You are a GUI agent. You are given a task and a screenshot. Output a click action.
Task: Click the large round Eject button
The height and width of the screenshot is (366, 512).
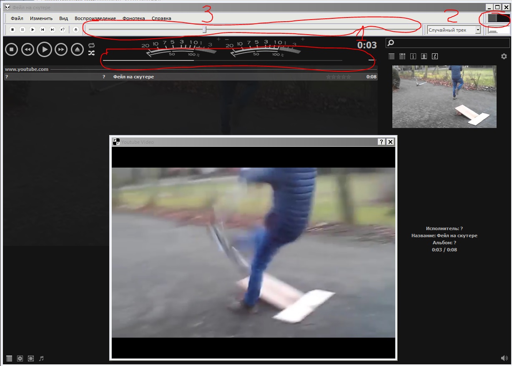(x=78, y=50)
